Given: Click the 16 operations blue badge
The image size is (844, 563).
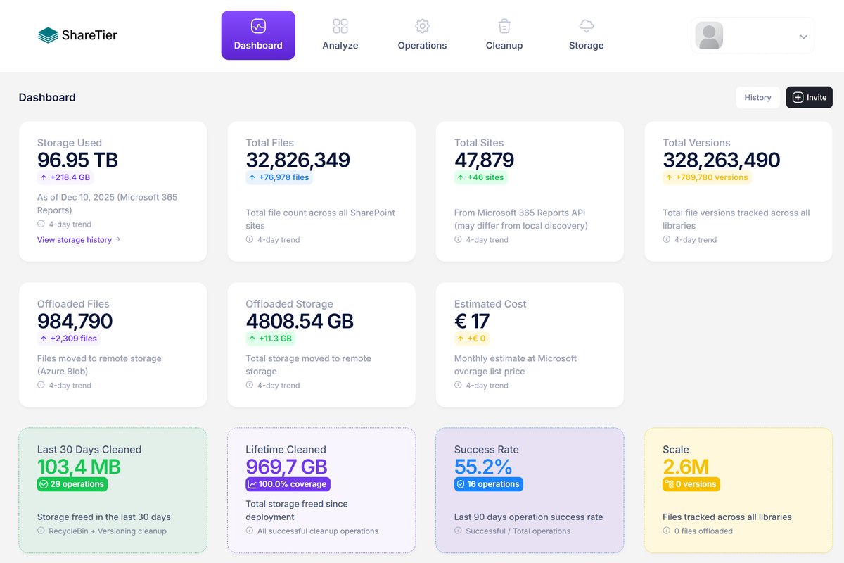Looking at the screenshot, I should tap(489, 484).
